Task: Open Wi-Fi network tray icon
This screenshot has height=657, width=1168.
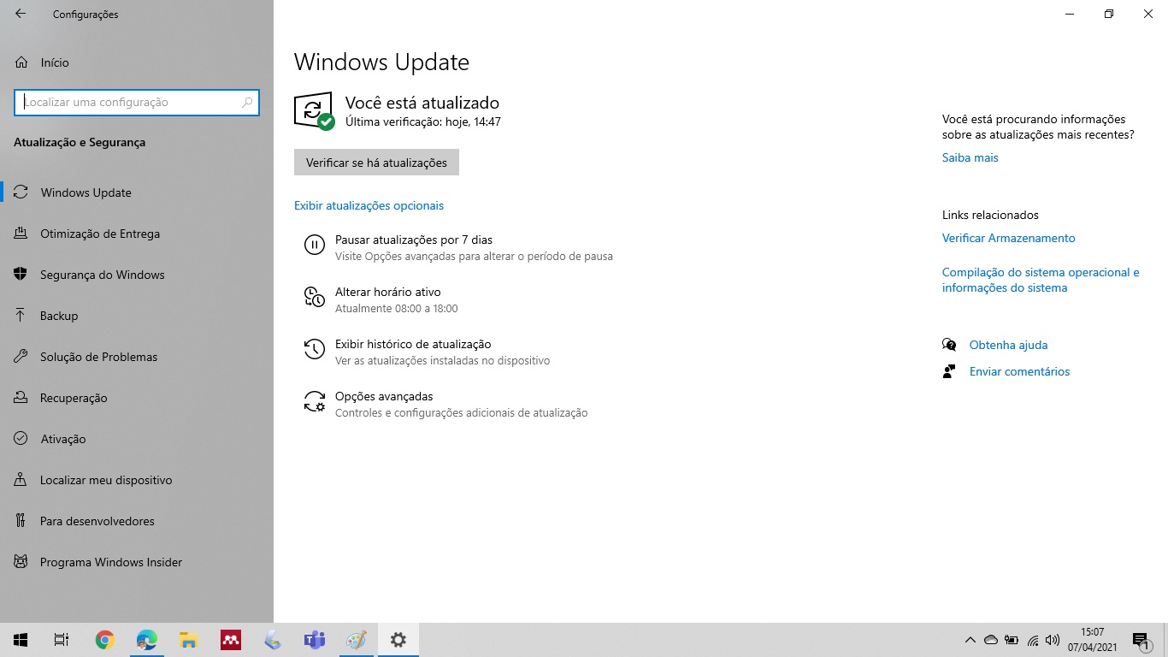Action: [1033, 640]
